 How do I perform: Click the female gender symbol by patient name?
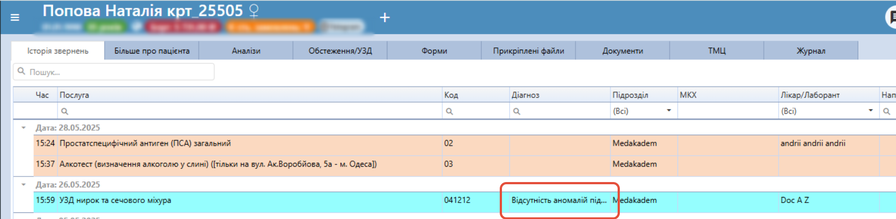pos(253,11)
